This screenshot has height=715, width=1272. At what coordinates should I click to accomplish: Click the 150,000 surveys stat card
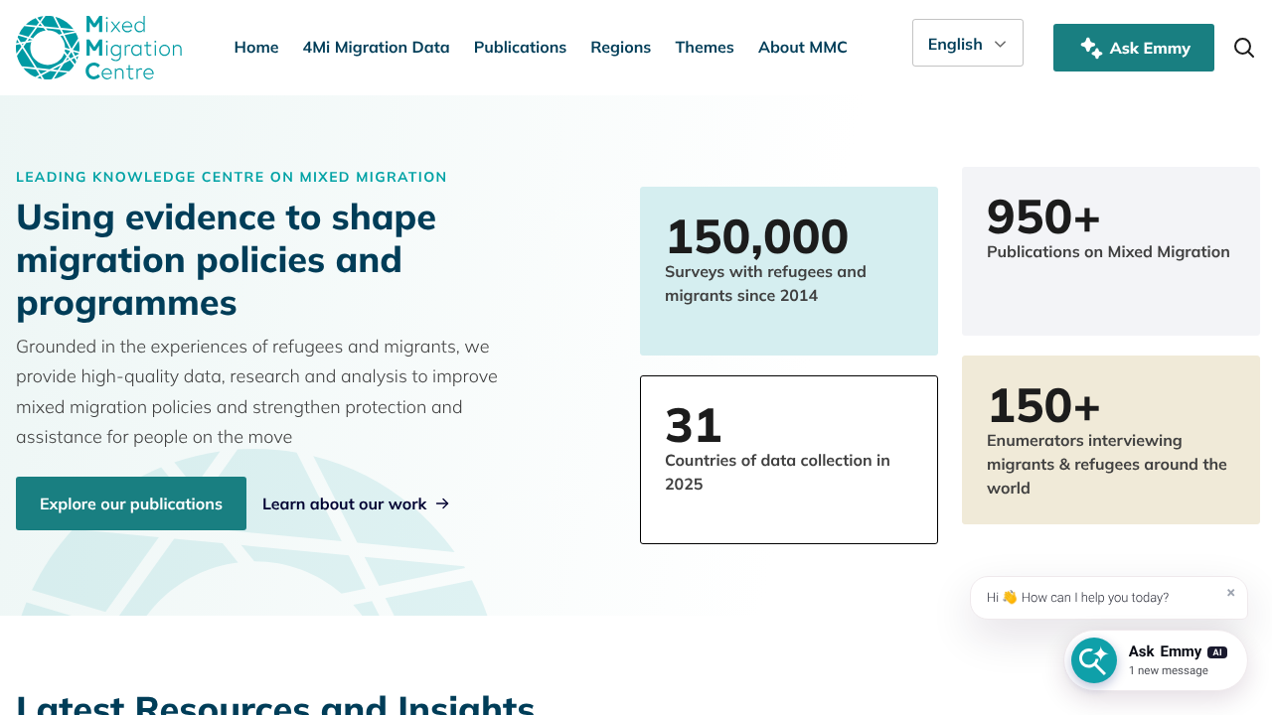tap(789, 271)
